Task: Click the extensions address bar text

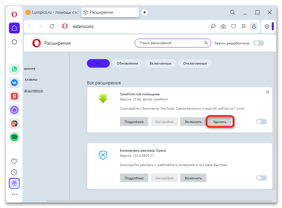Action: pyautogui.click(x=83, y=26)
